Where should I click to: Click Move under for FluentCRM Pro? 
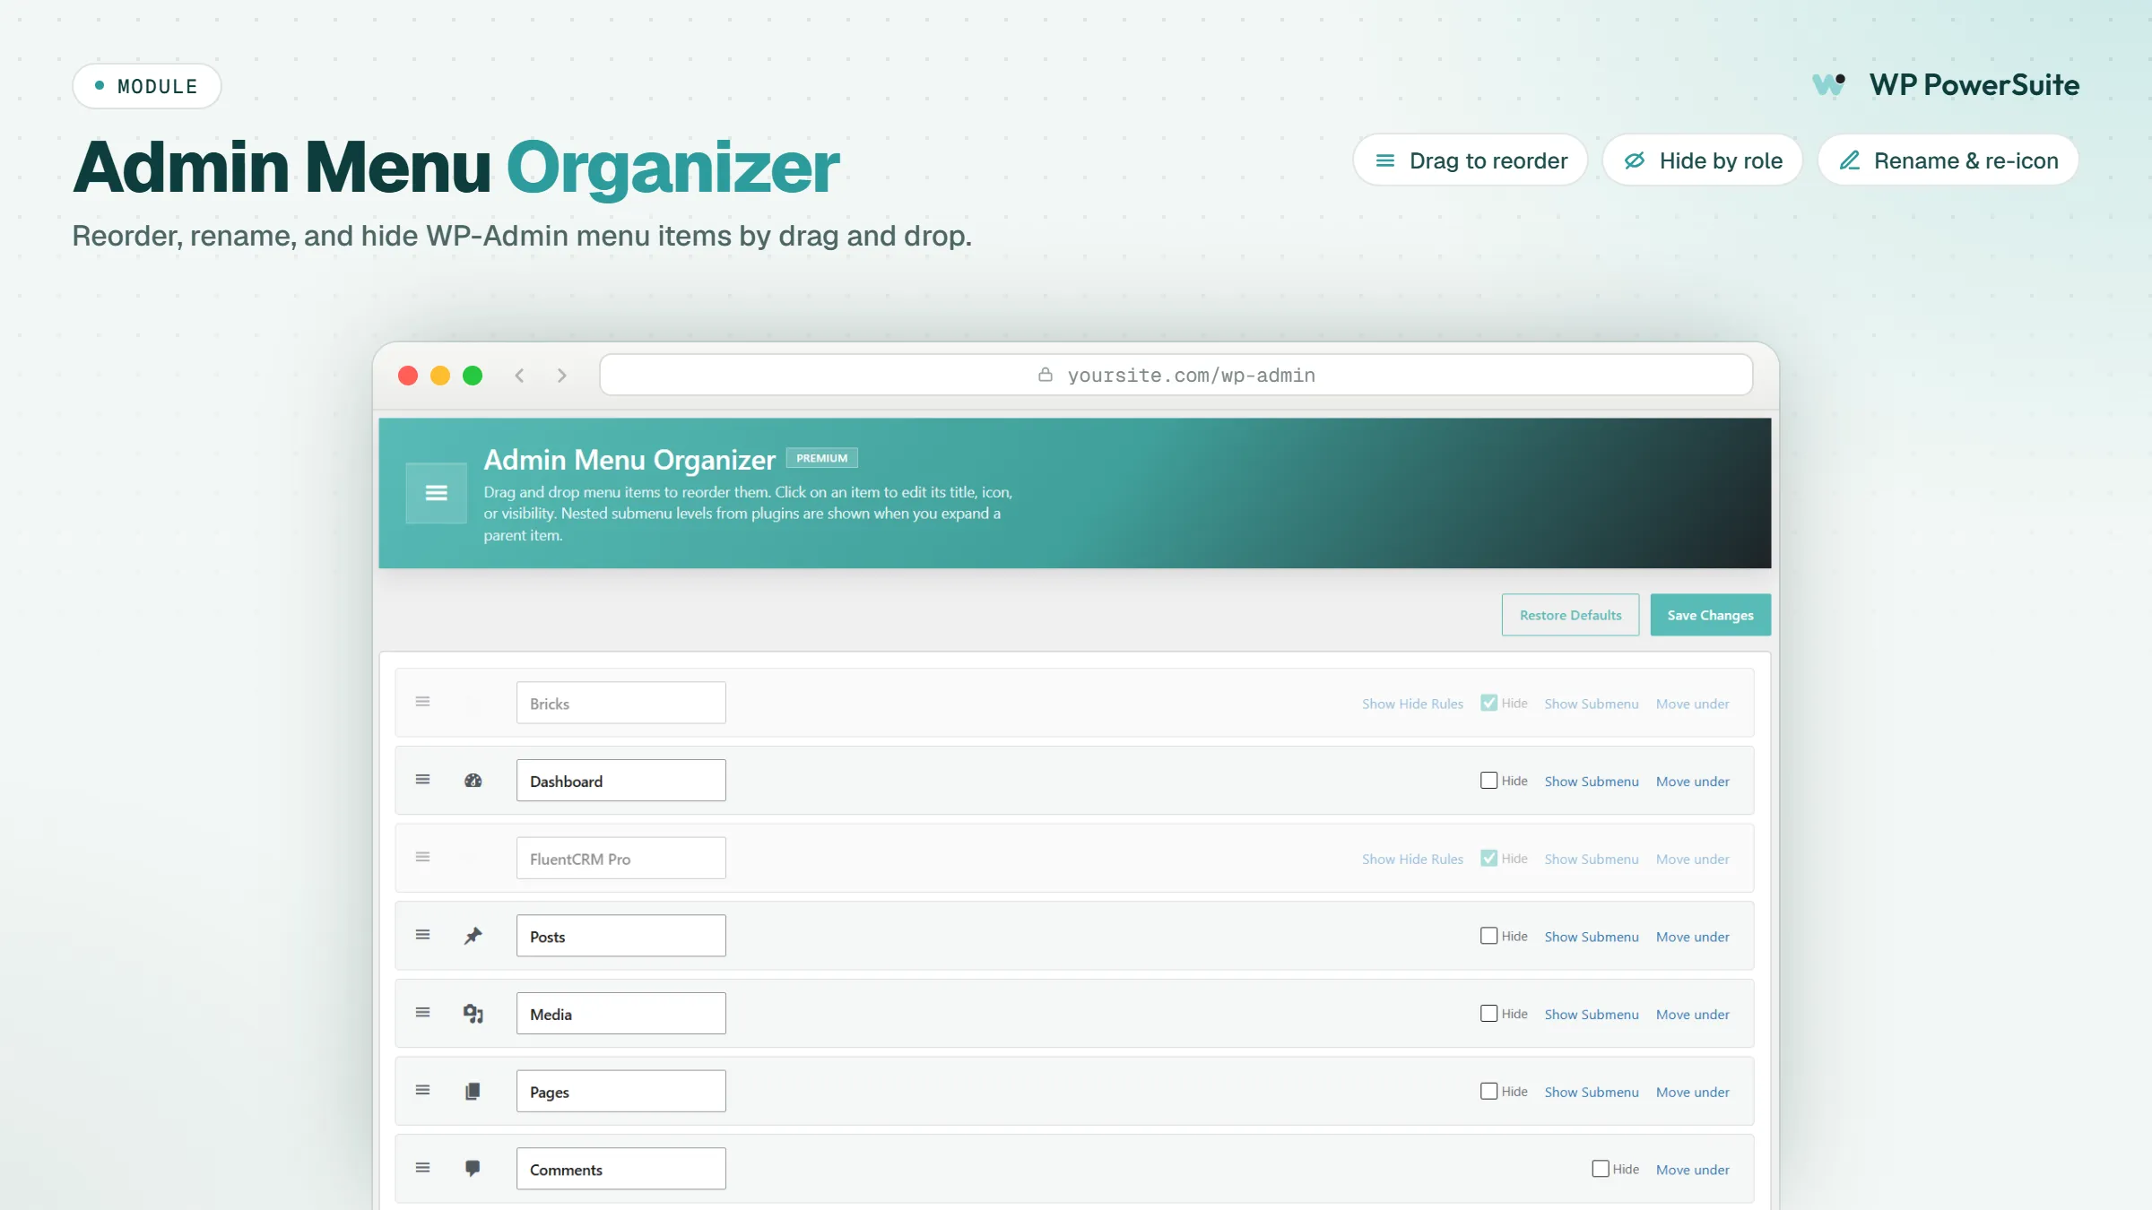pyautogui.click(x=1693, y=860)
